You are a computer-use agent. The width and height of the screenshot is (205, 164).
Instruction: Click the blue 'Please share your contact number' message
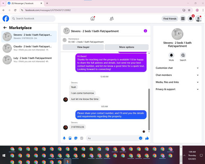tap(111, 115)
